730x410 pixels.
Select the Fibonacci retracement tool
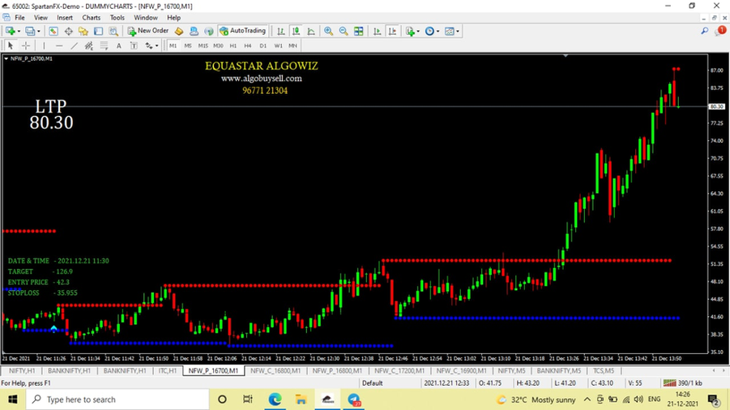104,45
